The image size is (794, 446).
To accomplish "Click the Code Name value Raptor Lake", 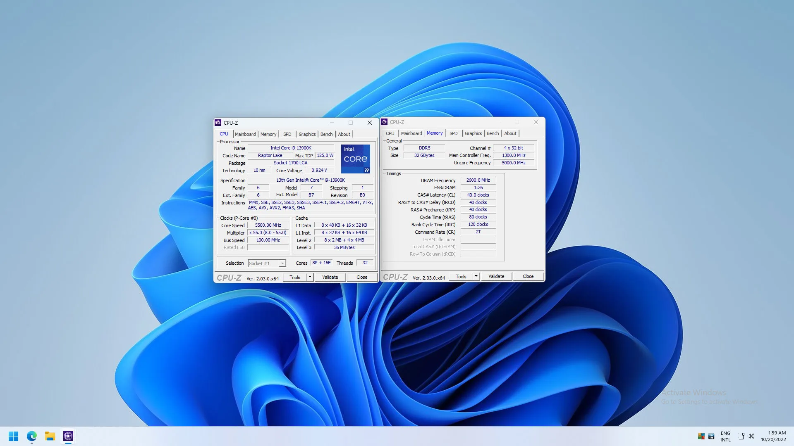I will click(270, 156).
